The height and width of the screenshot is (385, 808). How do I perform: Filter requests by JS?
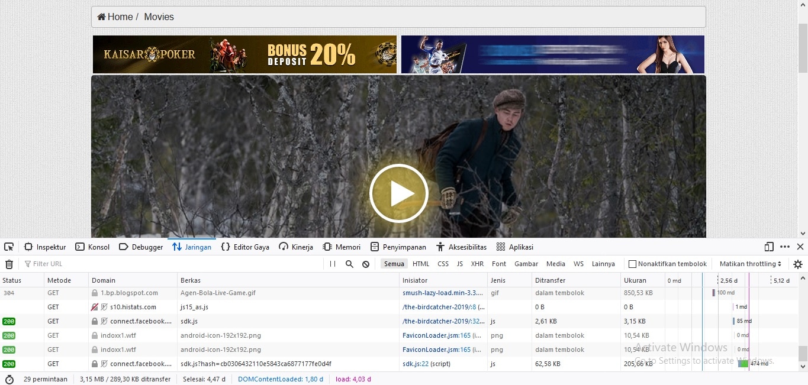pos(460,264)
